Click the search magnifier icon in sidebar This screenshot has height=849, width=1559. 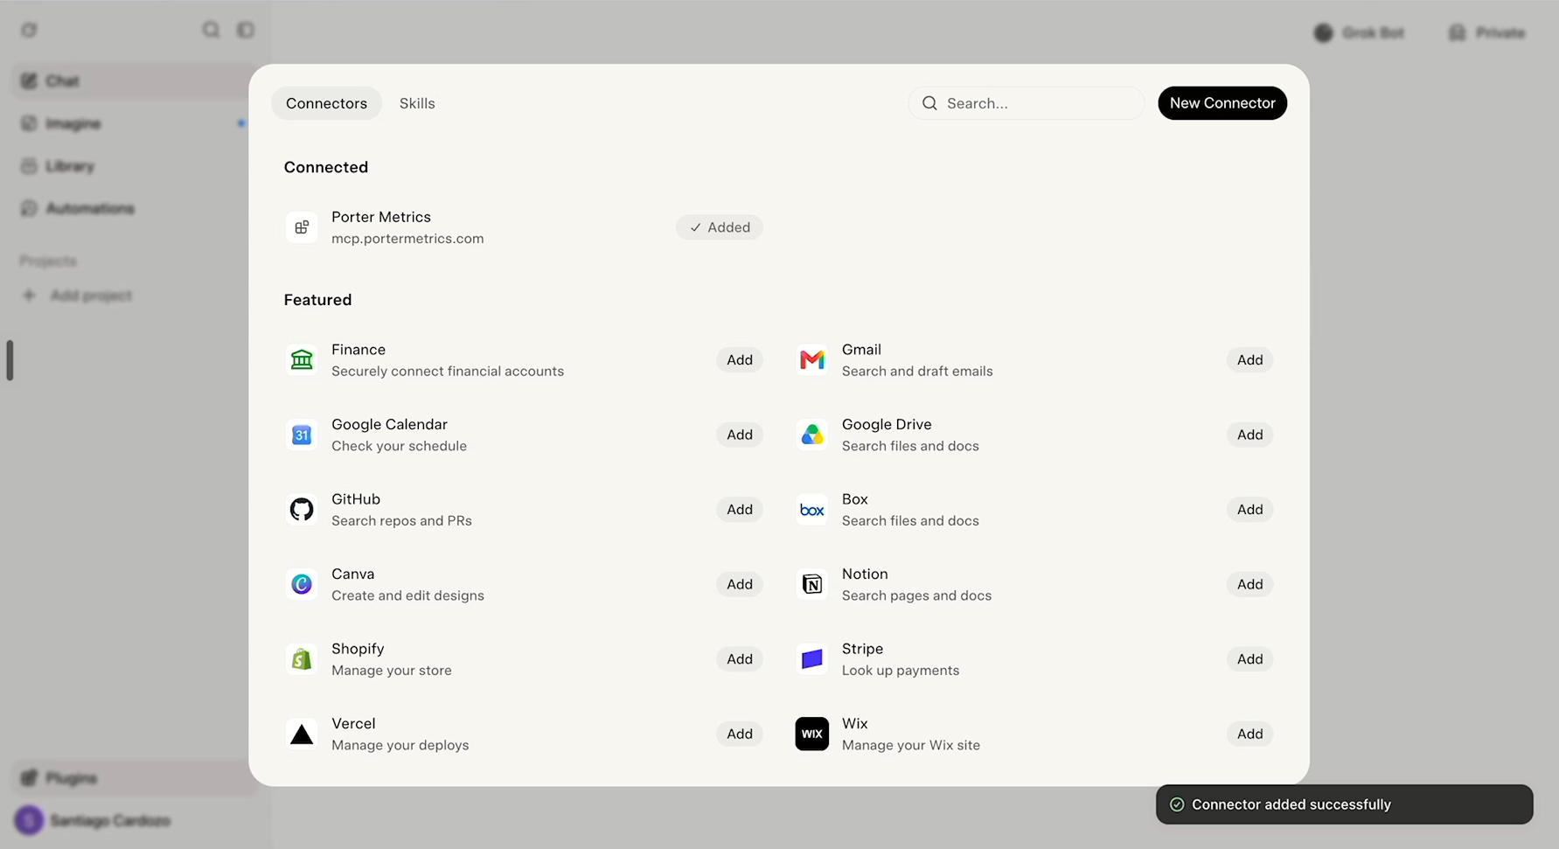tap(211, 30)
